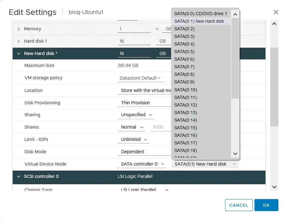Select SATA(0:2) from the node list
The height and width of the screenshot is (219, 286).
point(184,29)
